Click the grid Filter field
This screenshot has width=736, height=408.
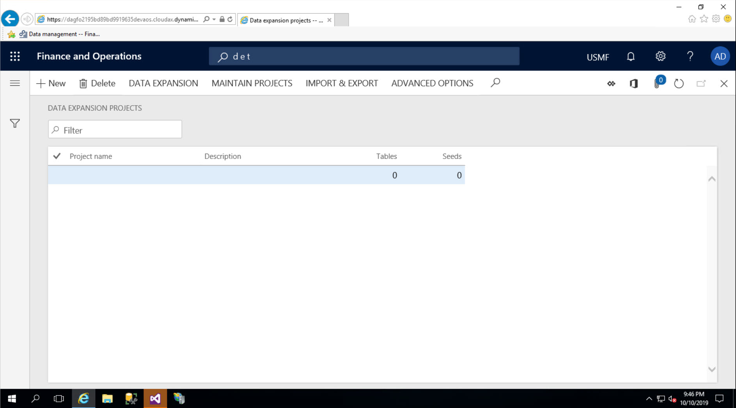click(115, 129)
